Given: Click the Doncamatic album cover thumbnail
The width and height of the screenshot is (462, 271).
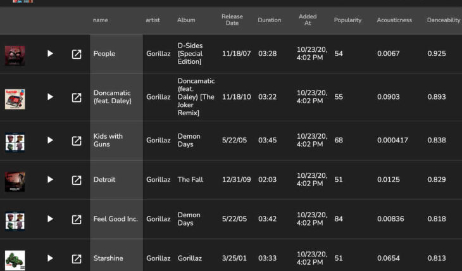Looking at the screenshot, I should [x=15, y=99].
